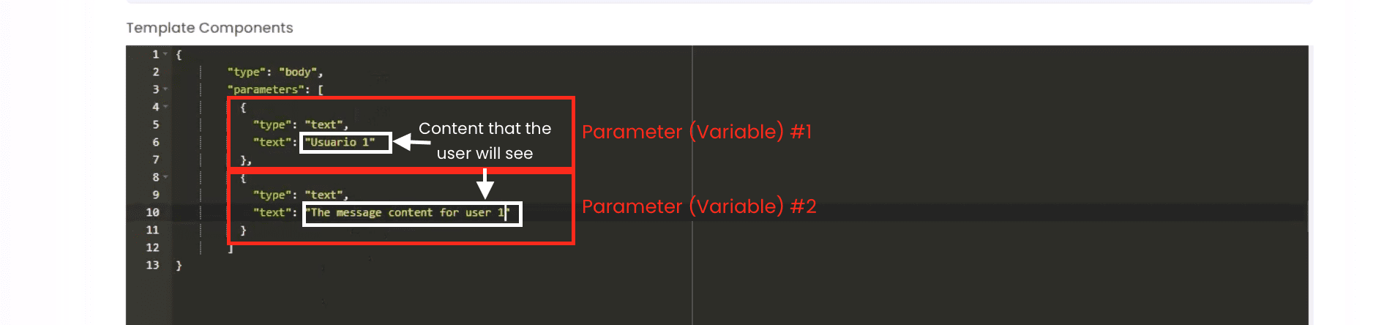
Task: Click the closing brace on line 13
Action: click(x=179, y=265)
